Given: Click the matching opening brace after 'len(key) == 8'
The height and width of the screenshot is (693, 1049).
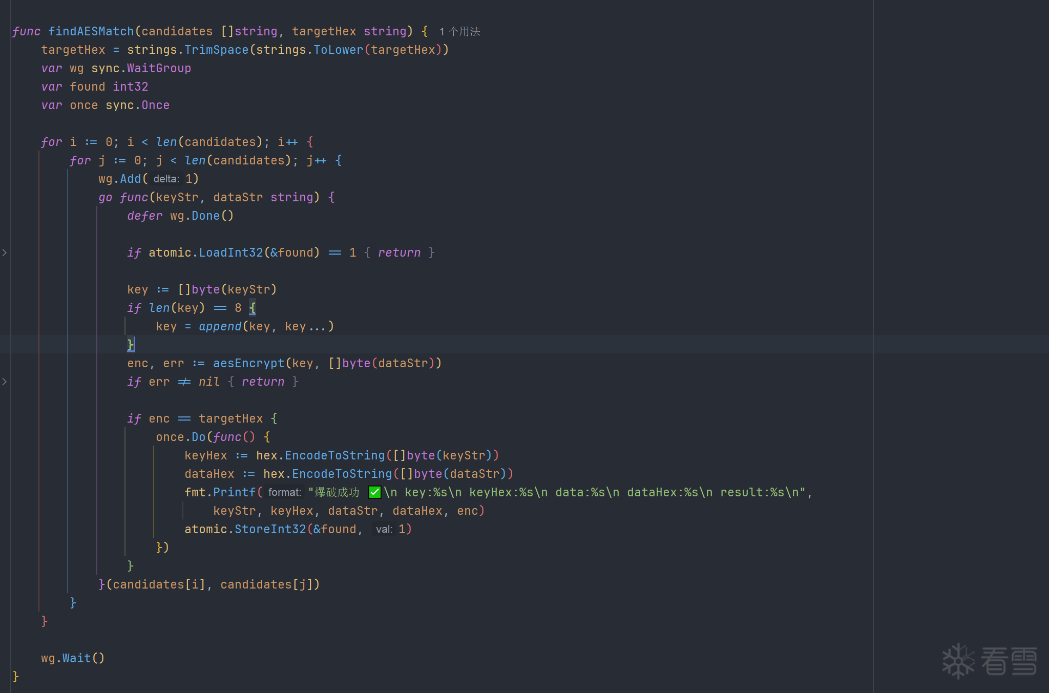Looking at the screenshot, I should click(253, 308).
